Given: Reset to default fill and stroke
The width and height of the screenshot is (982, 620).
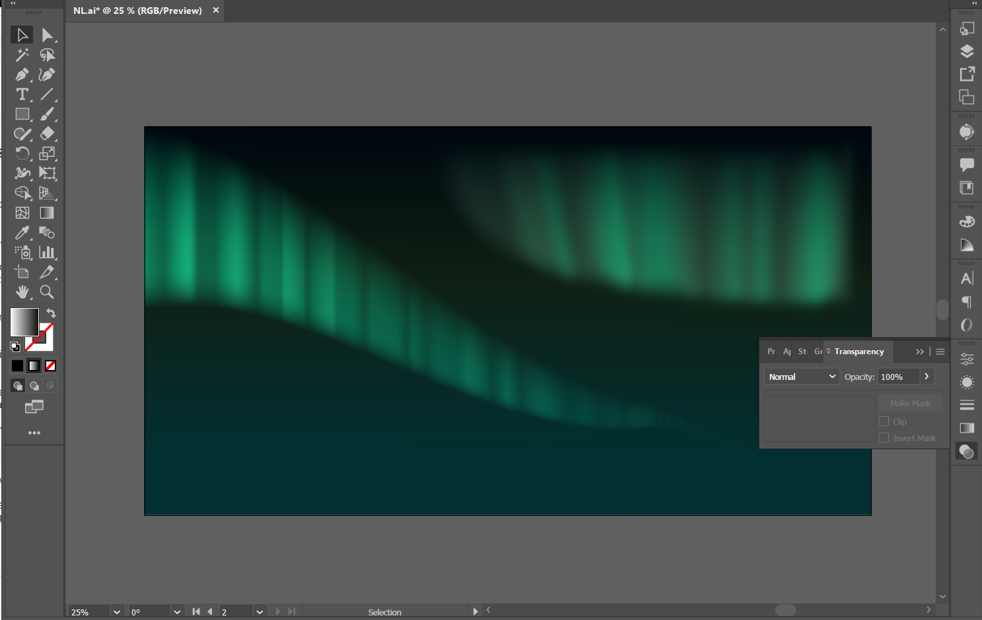Looking at the screenshot, I should (15, 347).
